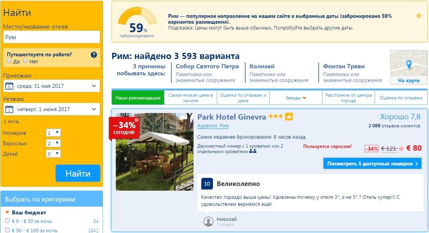
Task: Collapse the Ваш бюджет filter section
Action: coord(7,212)
